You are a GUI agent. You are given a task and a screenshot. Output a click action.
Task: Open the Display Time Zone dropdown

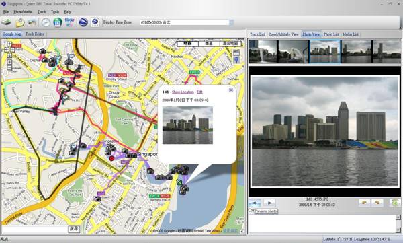click(231, 22)
